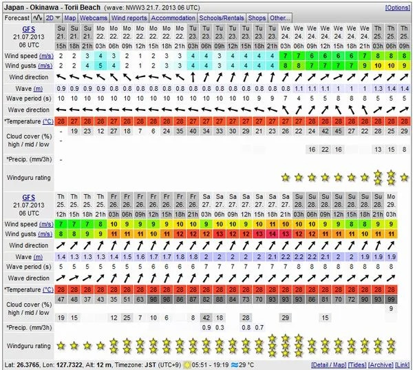Click lower wind direction arrow under Fr 26. 03h
Image resolution: width=413 pixels, height=370 pixels.
(x=114, y=245)
